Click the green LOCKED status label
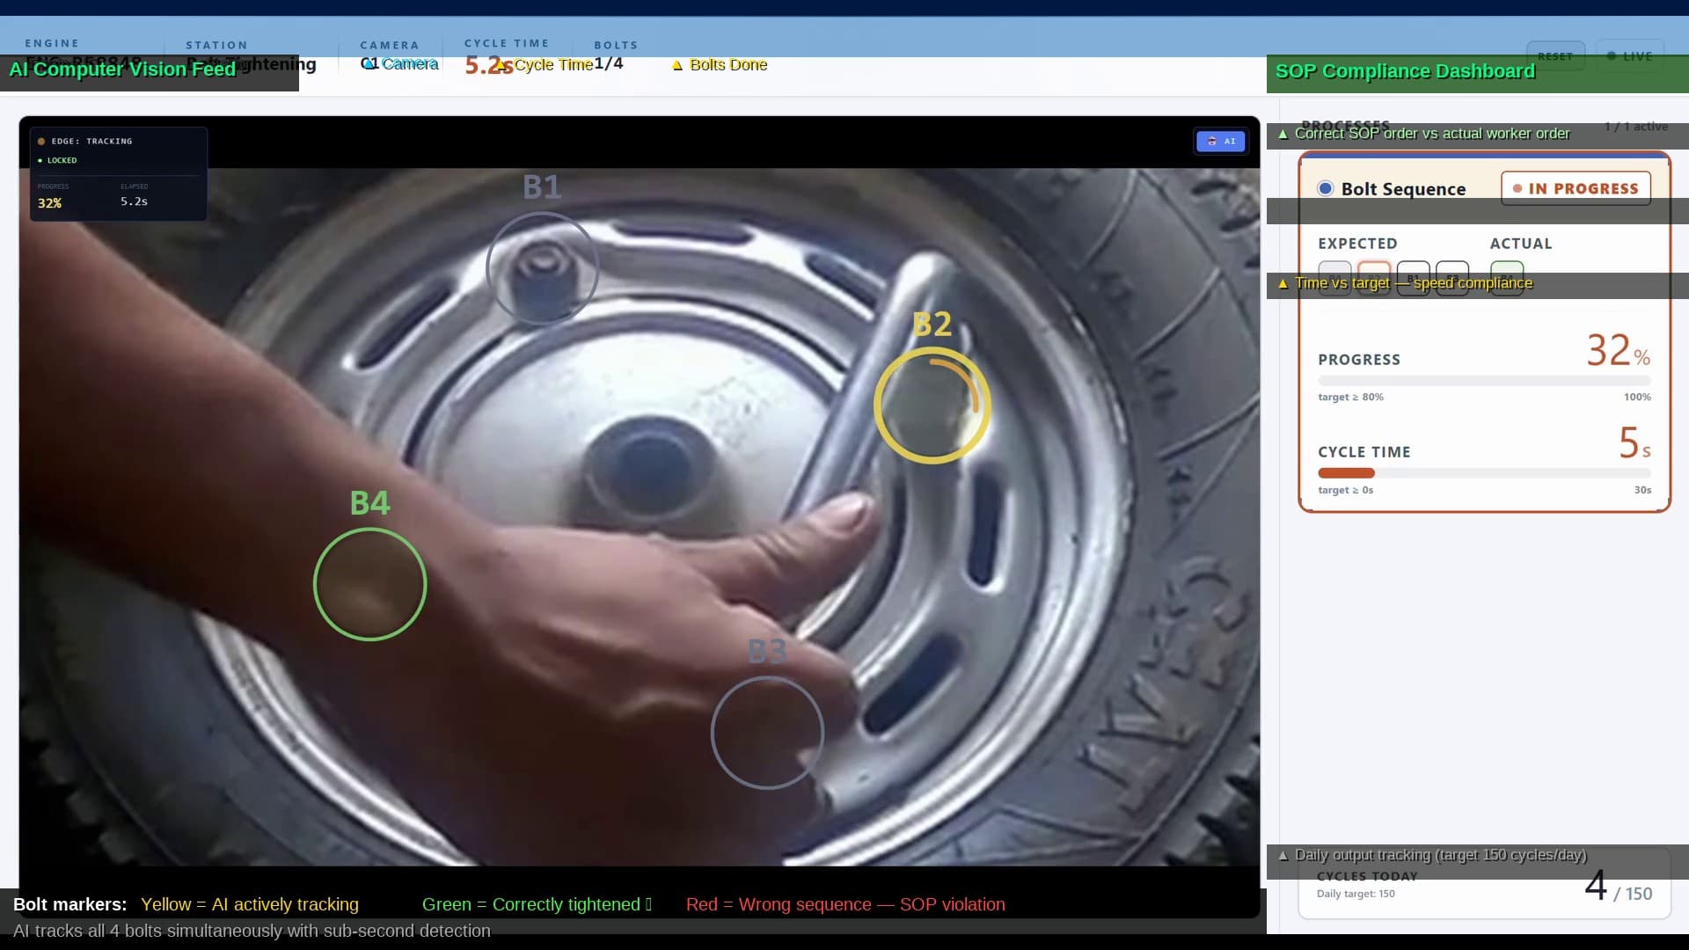Viewport: 1689px width, 950px height. [x=58, y=160]
